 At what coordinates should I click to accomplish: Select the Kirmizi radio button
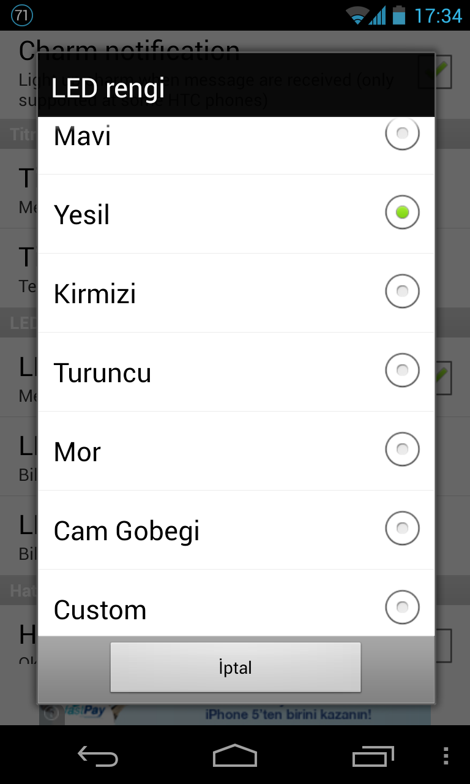tap(402, 291)
